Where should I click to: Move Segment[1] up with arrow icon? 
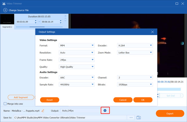pos(65,18)
